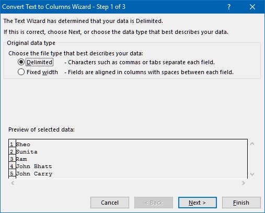
Task: Click the preview scroll left arrow
Action: [x=13, y=183]
